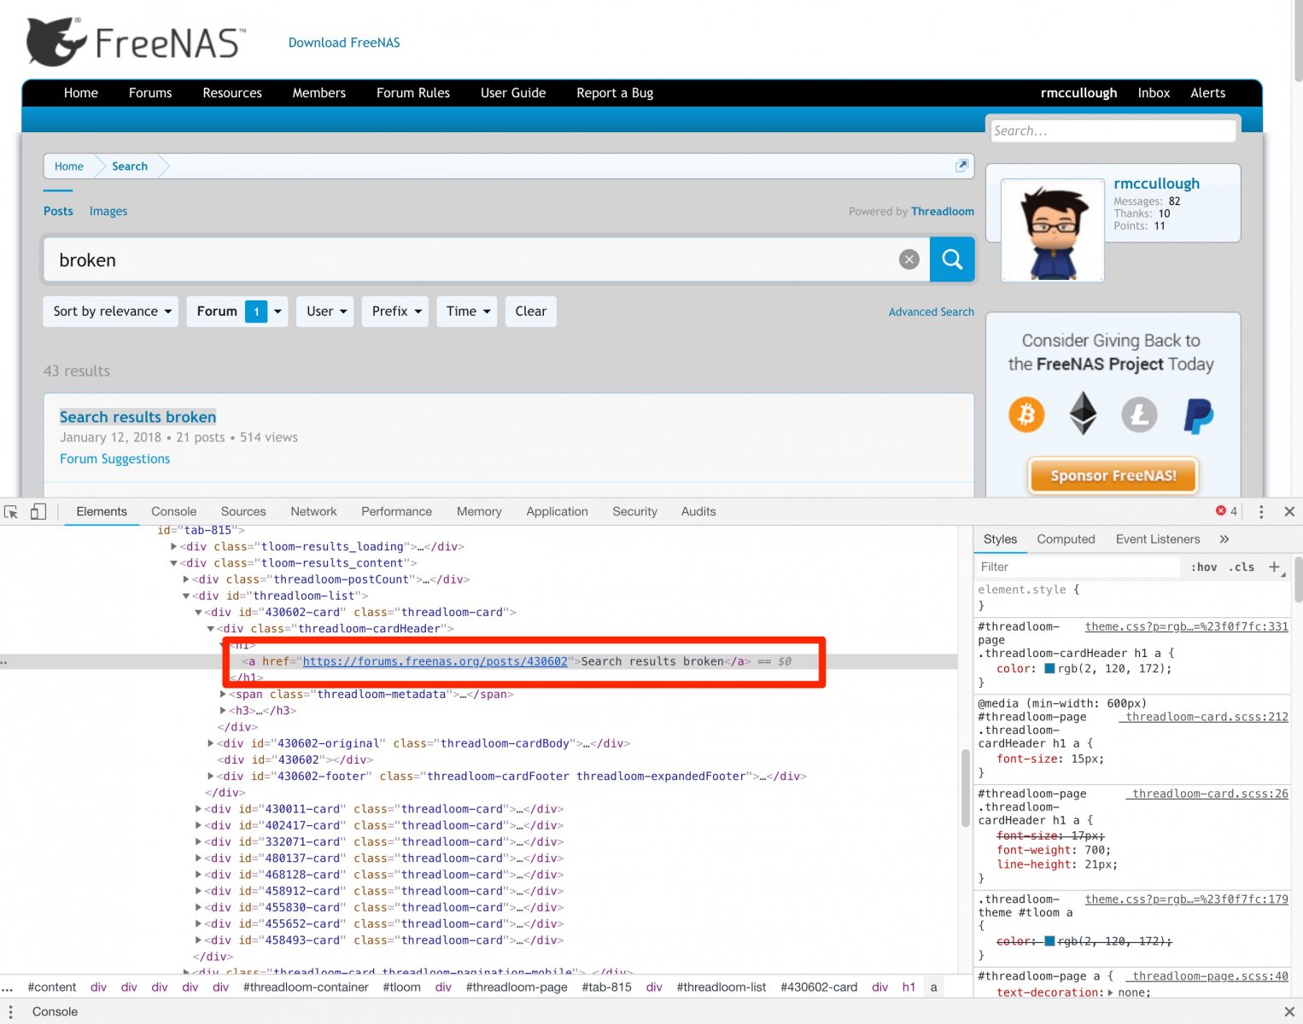
Task: Click the Sponsor FreeNAS! button
Action: pyautogui.click(x=1113, y=475)
